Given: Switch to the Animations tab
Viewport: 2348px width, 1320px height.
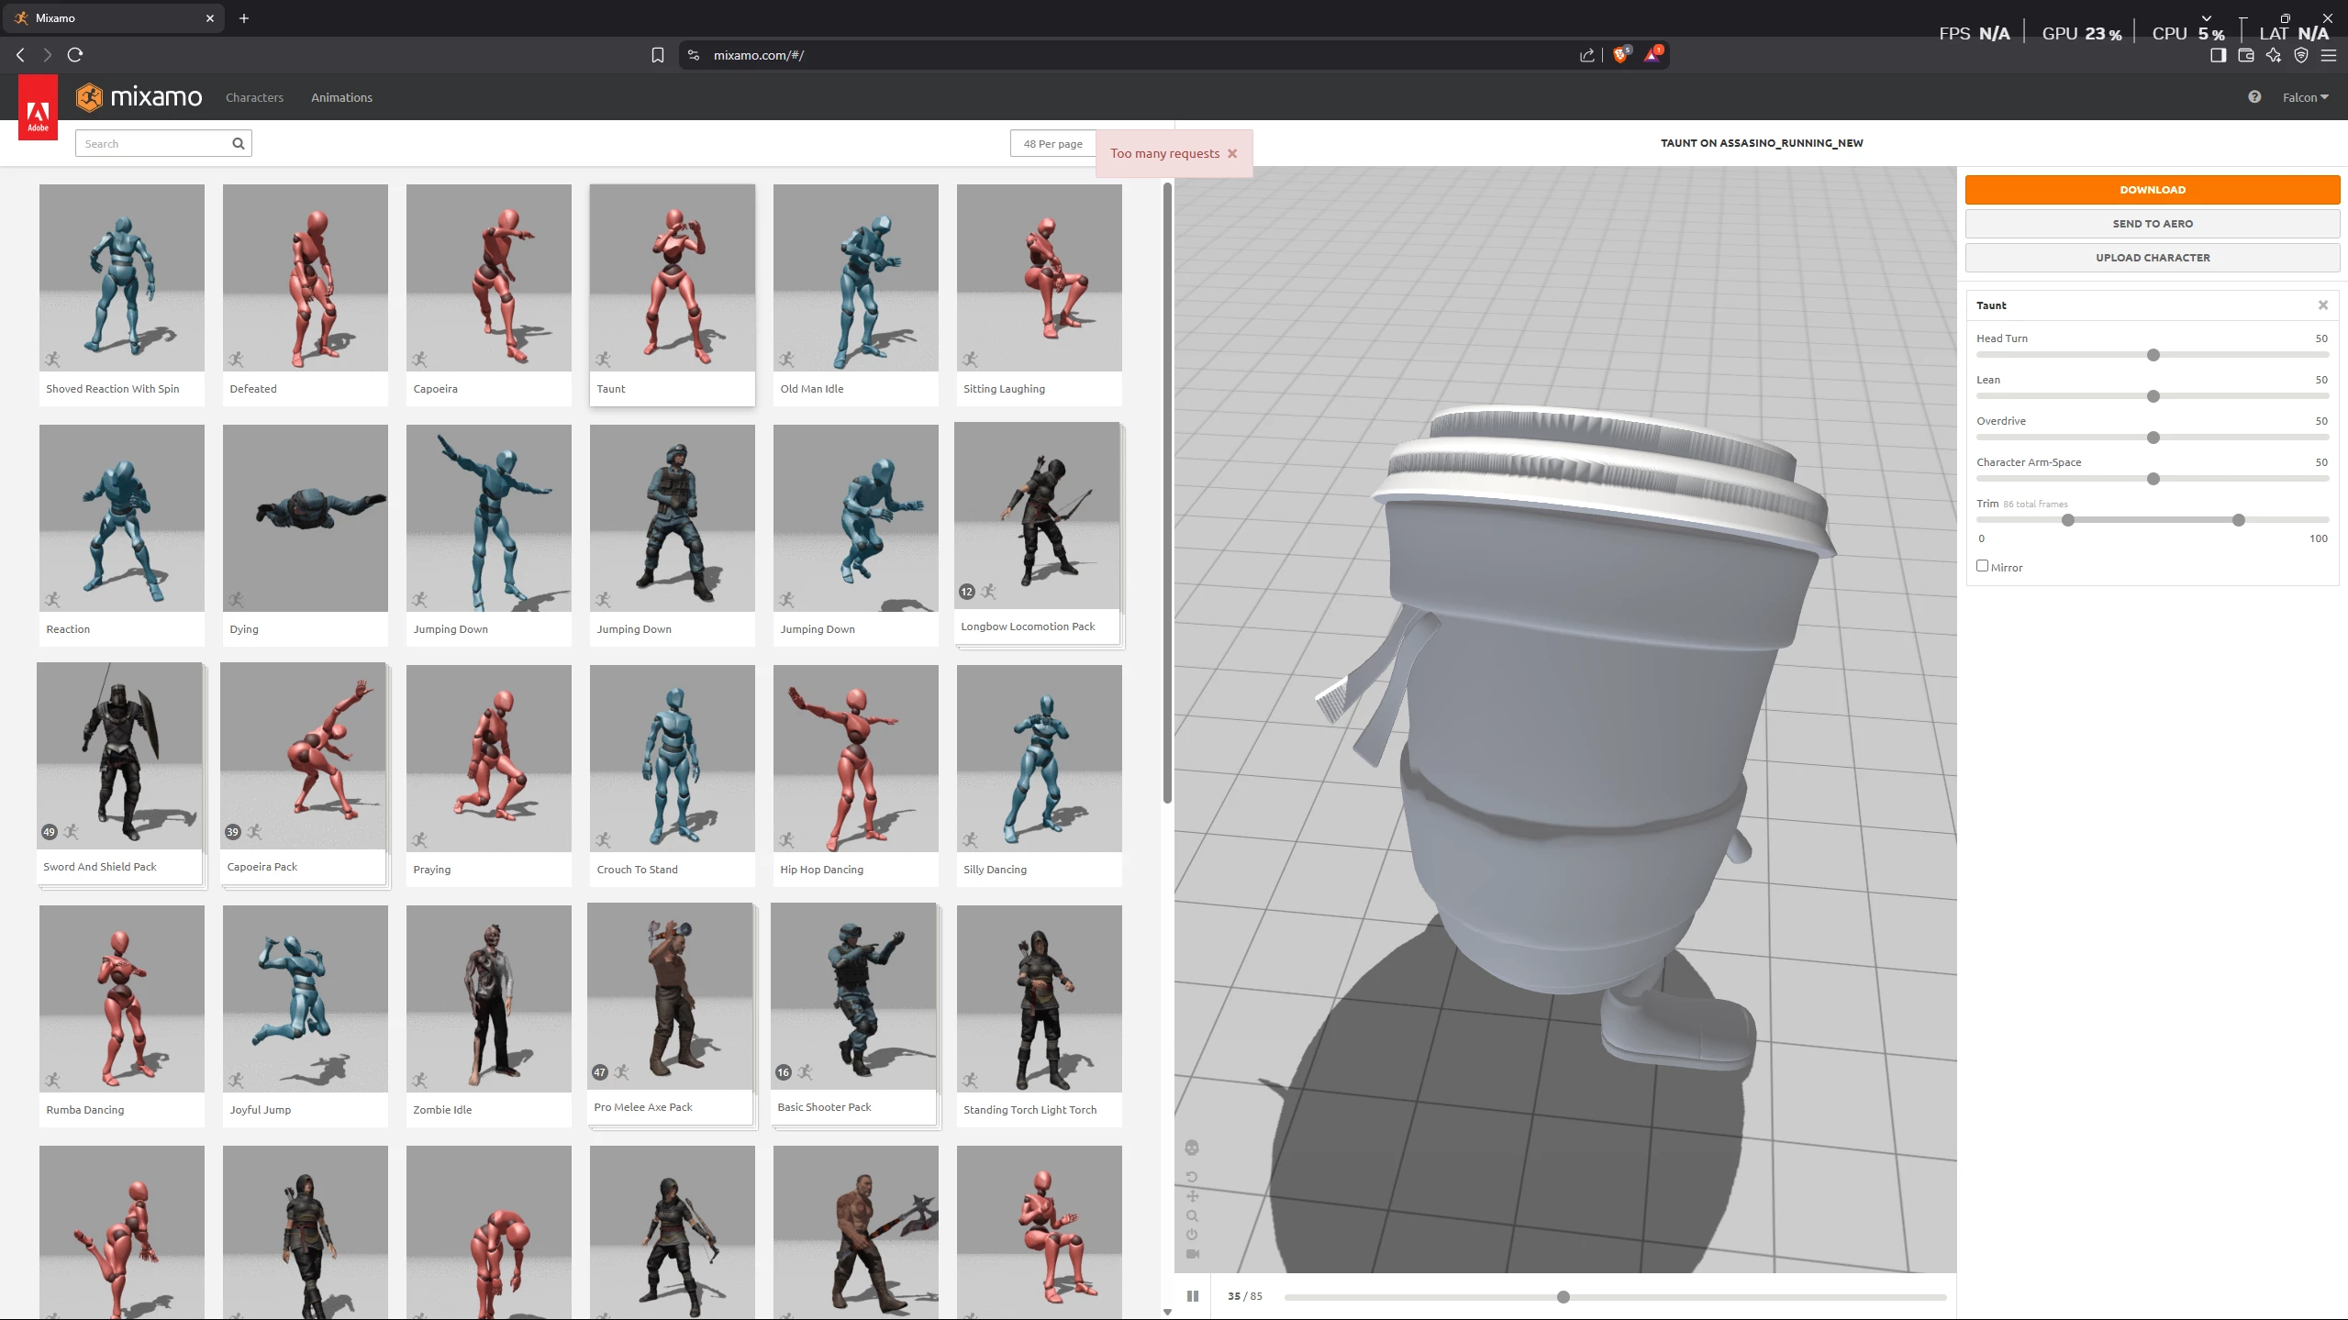Looking at the screenshot, I should click(x=341, y=97).
